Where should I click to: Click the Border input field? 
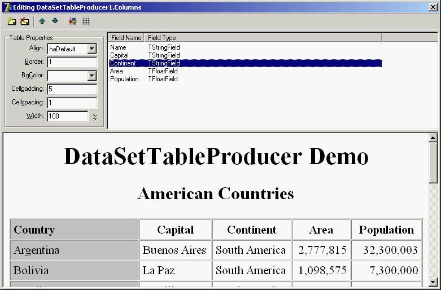point(72,62)
